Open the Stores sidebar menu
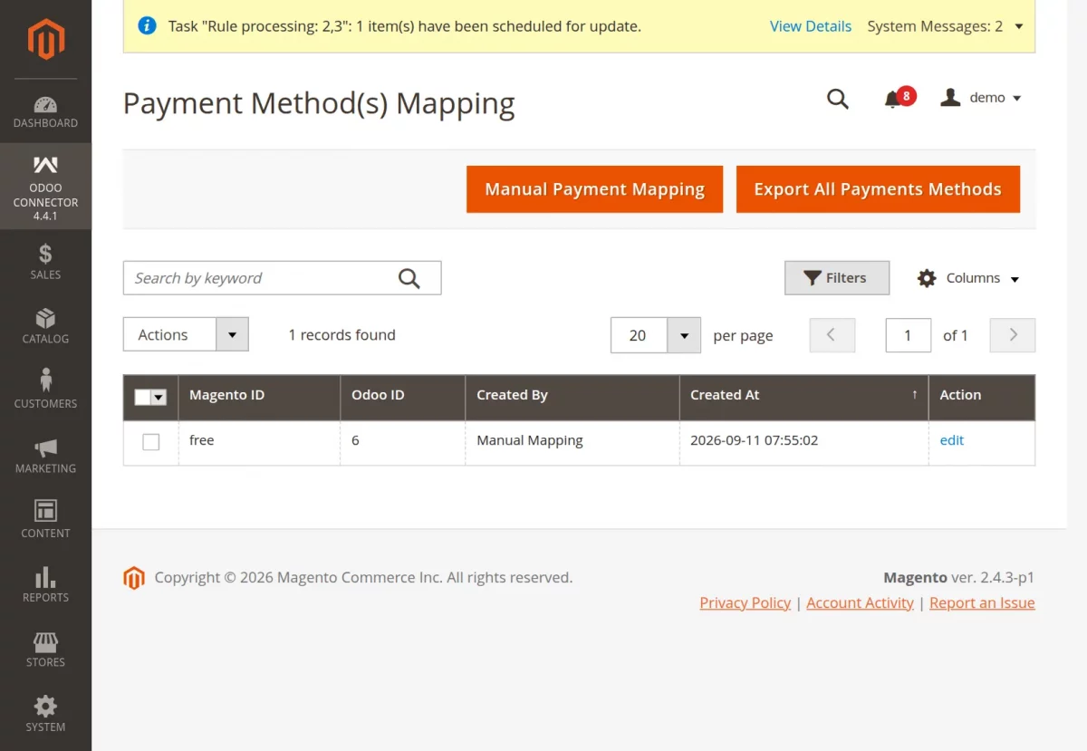Viewport: 1087px width, 751px height. pos(45,650)
